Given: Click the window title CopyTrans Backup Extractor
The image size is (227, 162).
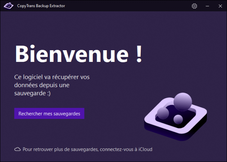Looking at the screenshot, I should pos(40,6).
